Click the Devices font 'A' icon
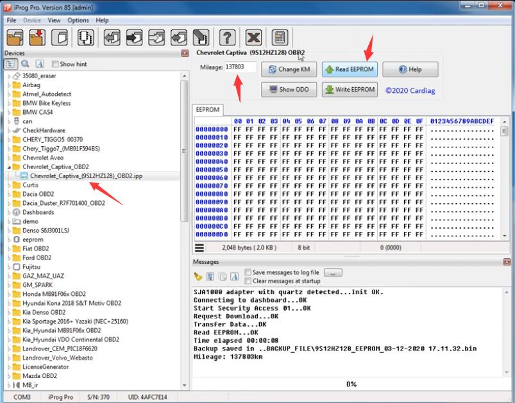This screenshot has width=515, height=403. click(x=40, y=64)
